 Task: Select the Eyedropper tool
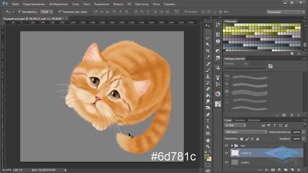tap(207, 57)
